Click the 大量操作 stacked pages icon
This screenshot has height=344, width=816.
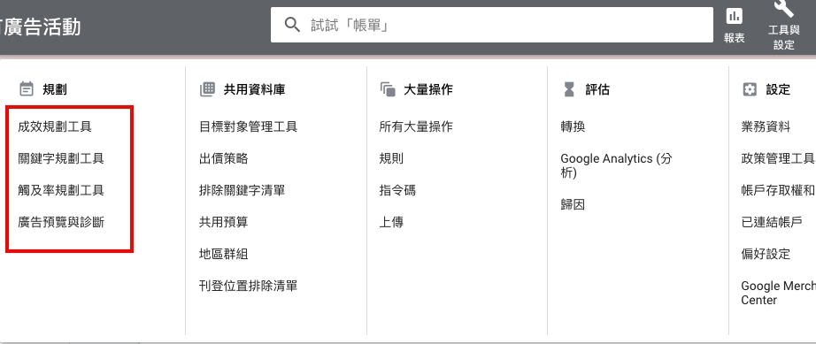click(x=388, y=89)
